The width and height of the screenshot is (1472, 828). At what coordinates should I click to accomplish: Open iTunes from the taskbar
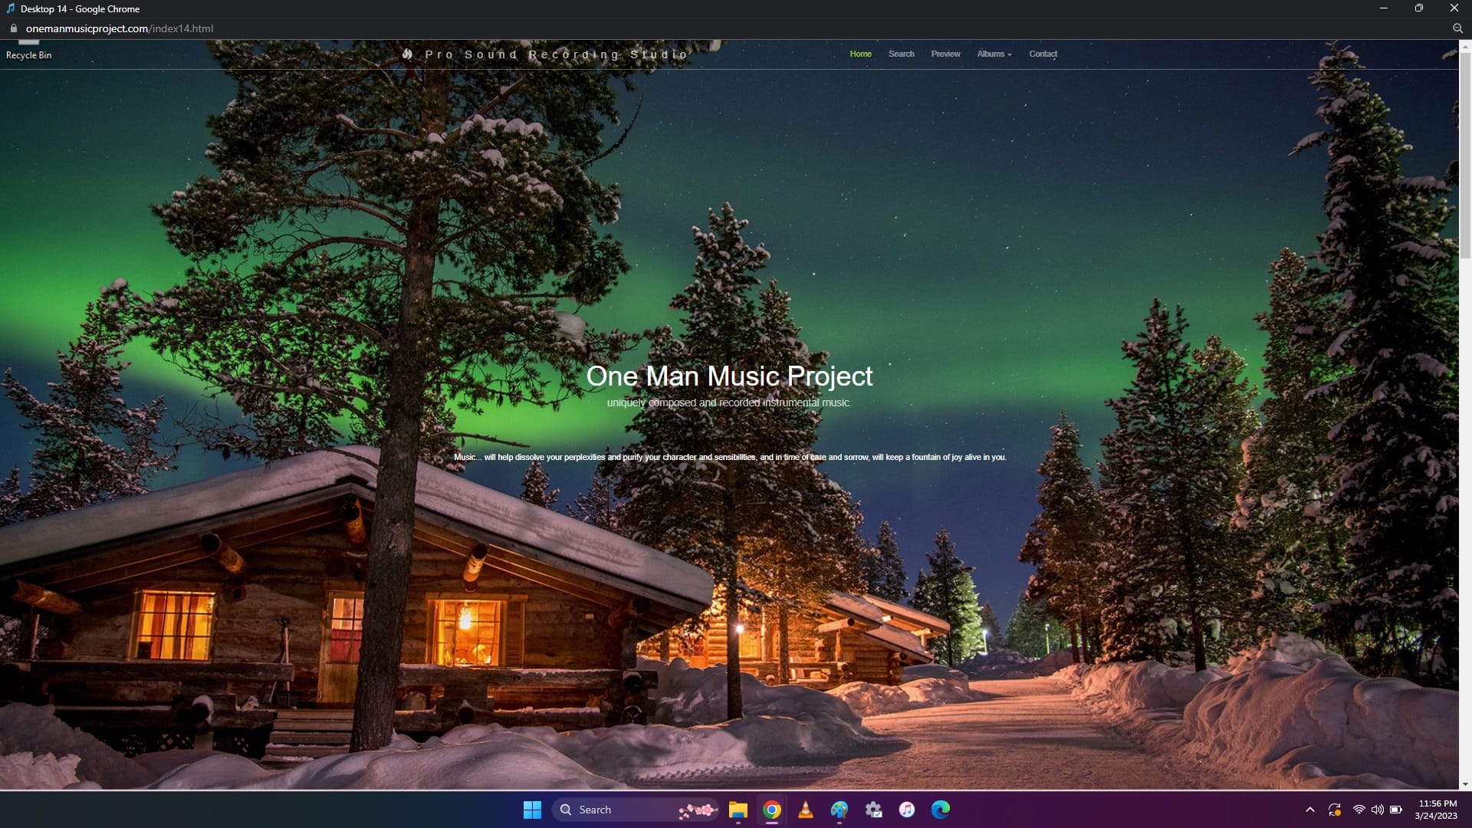(x=907, y=810)
